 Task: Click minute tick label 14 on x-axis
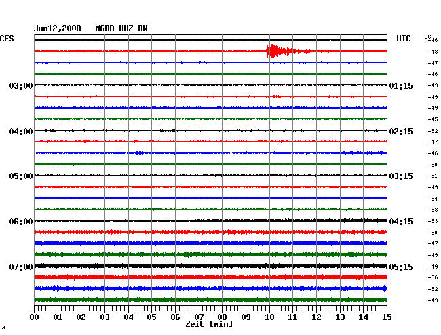tap(363, 317)
